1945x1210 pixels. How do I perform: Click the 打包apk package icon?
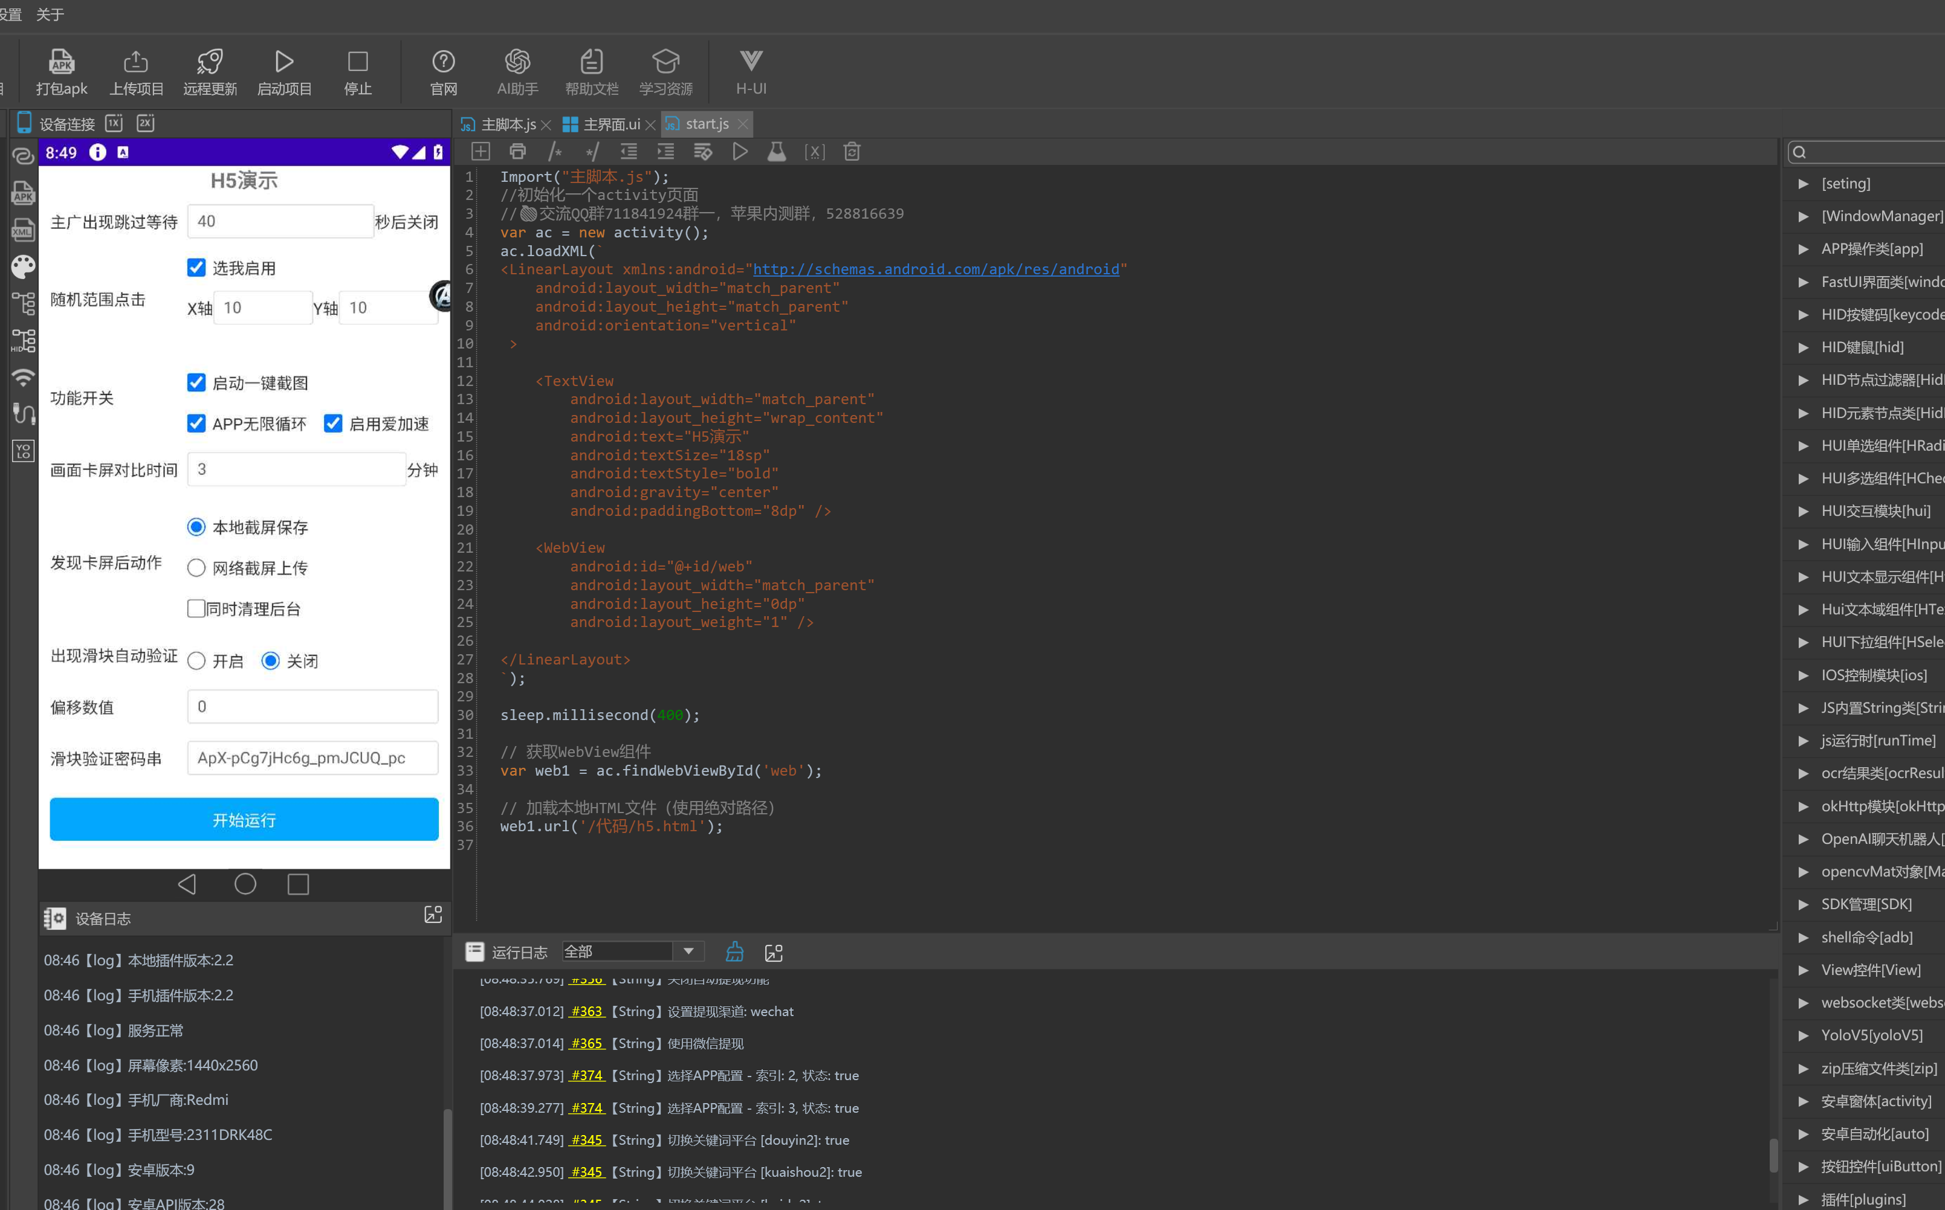[x=61, y=62]
